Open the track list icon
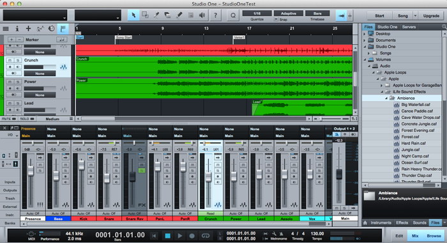Screen dimensions: 447x243 click(6, 29)
